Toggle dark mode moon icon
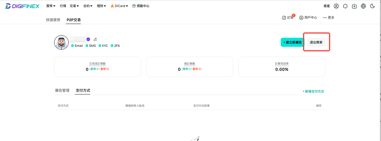This screenshot has width=381, height=141. (x=372, y=6)
